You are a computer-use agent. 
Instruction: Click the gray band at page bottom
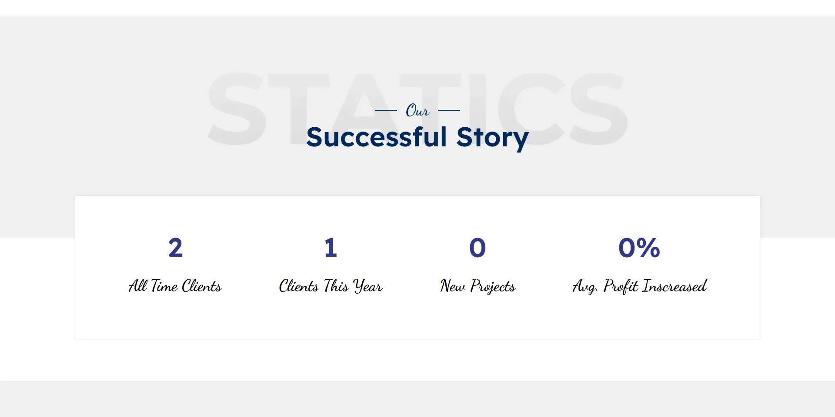417,399
